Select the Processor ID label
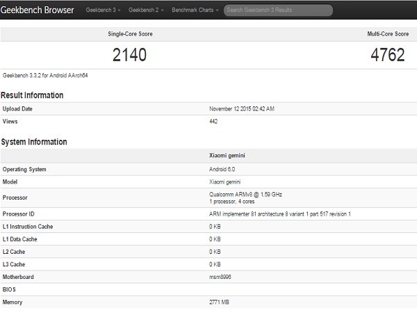417x313 pixels. [x=18, y=214]
